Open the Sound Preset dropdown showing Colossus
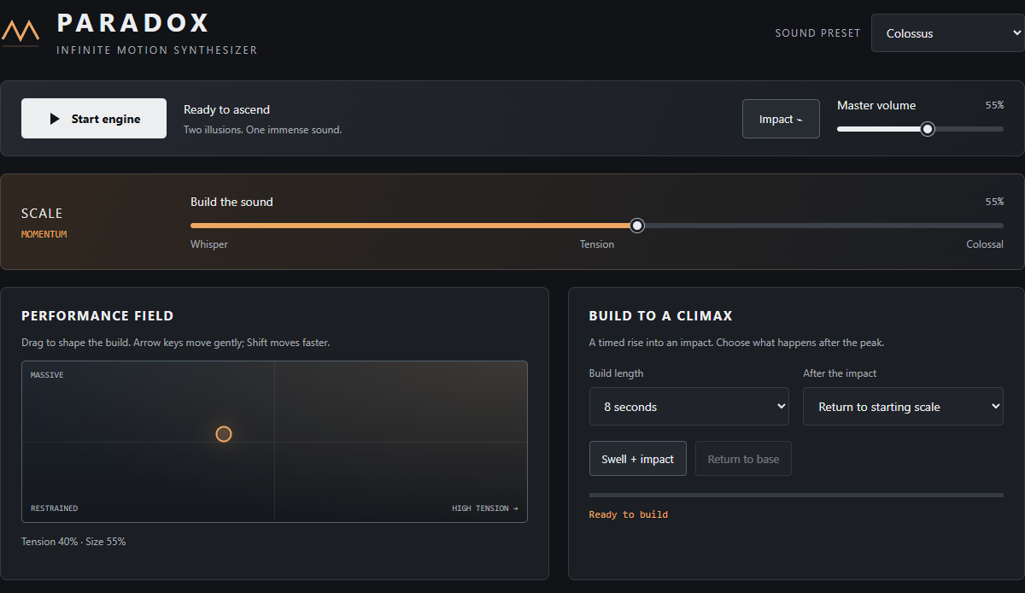This screenshot has height=593, width=1025. click(947, 33)
